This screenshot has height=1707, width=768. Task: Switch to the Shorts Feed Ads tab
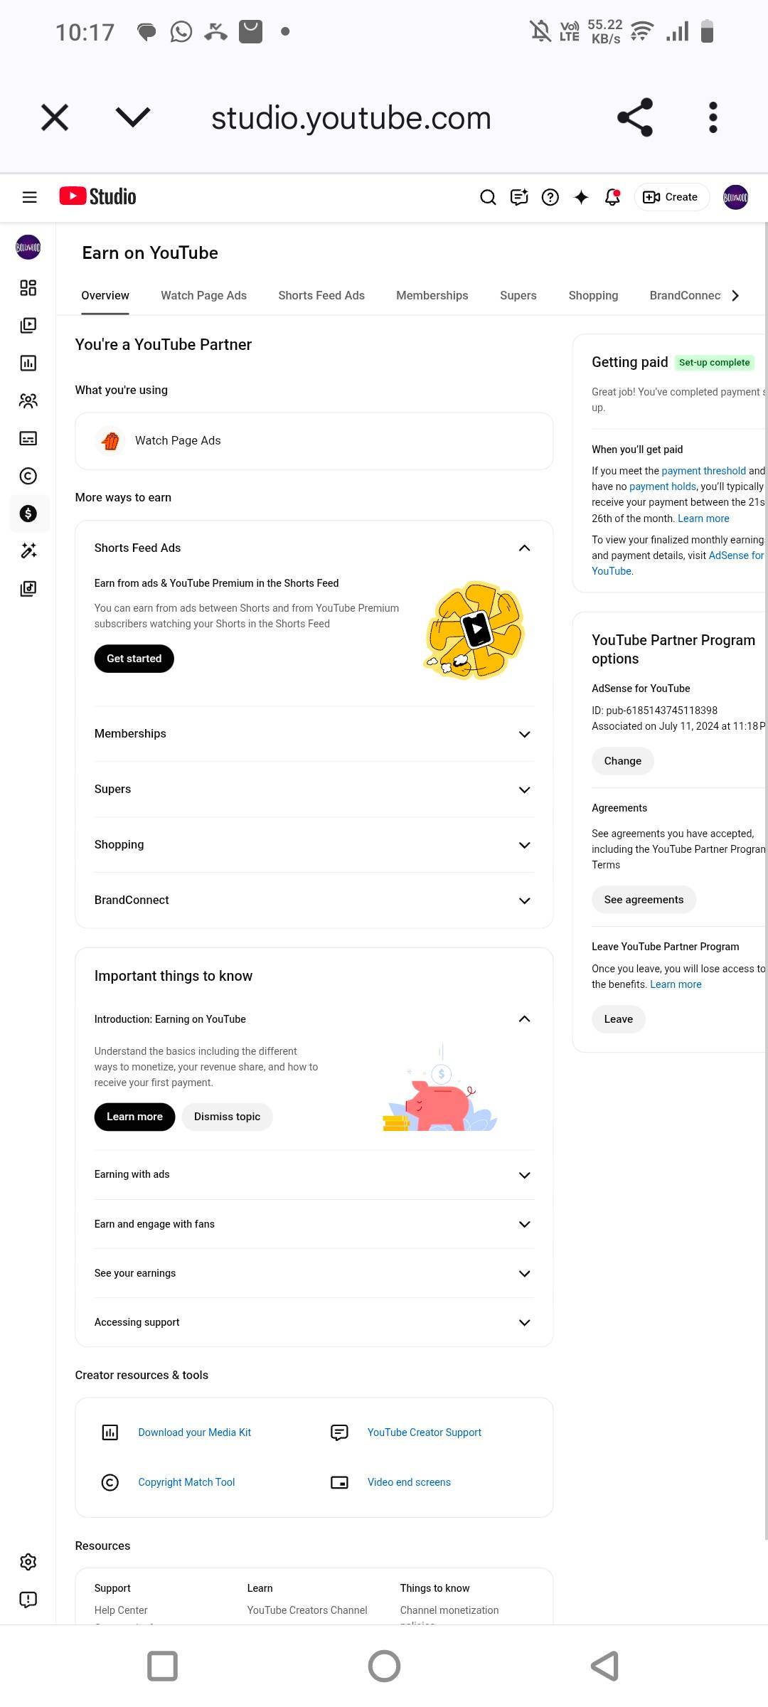[321, 295]
